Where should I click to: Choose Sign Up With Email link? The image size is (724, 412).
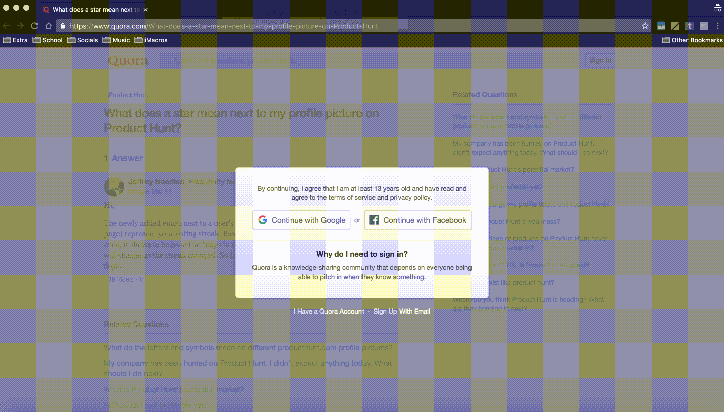(402, 311)
